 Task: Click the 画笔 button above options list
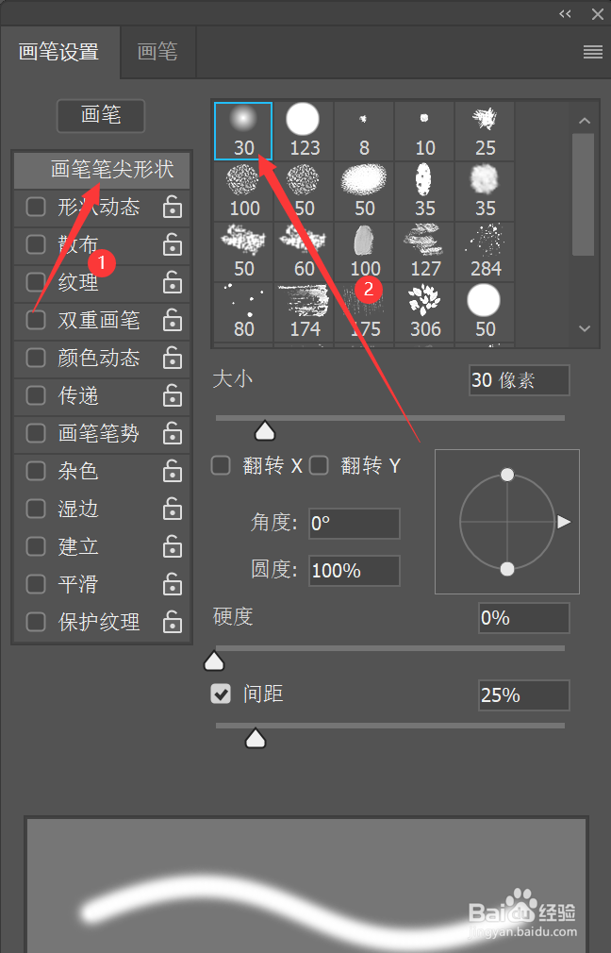[101, 115]
